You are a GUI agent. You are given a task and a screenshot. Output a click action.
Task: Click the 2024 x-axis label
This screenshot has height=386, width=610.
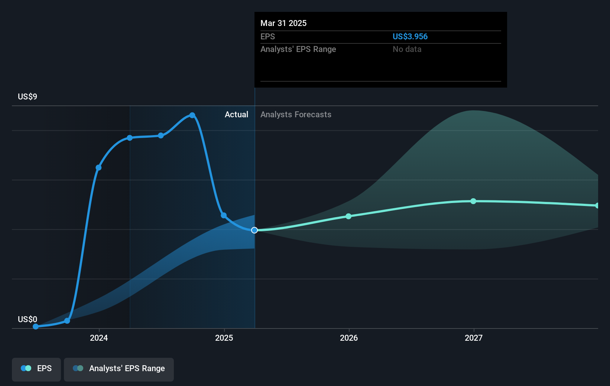pos(99,338)
